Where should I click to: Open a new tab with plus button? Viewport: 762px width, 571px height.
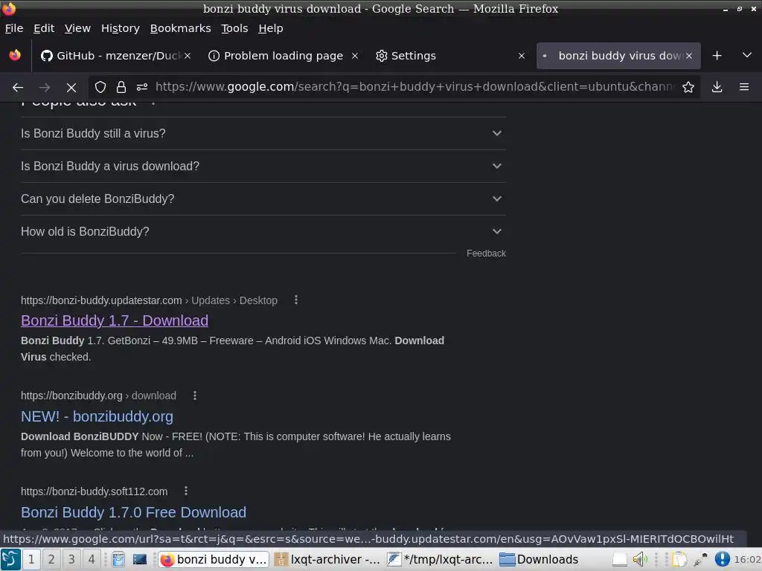tap(717, 56)
